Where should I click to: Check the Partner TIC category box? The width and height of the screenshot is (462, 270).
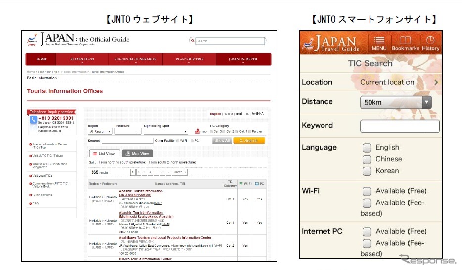pos(250,132)
